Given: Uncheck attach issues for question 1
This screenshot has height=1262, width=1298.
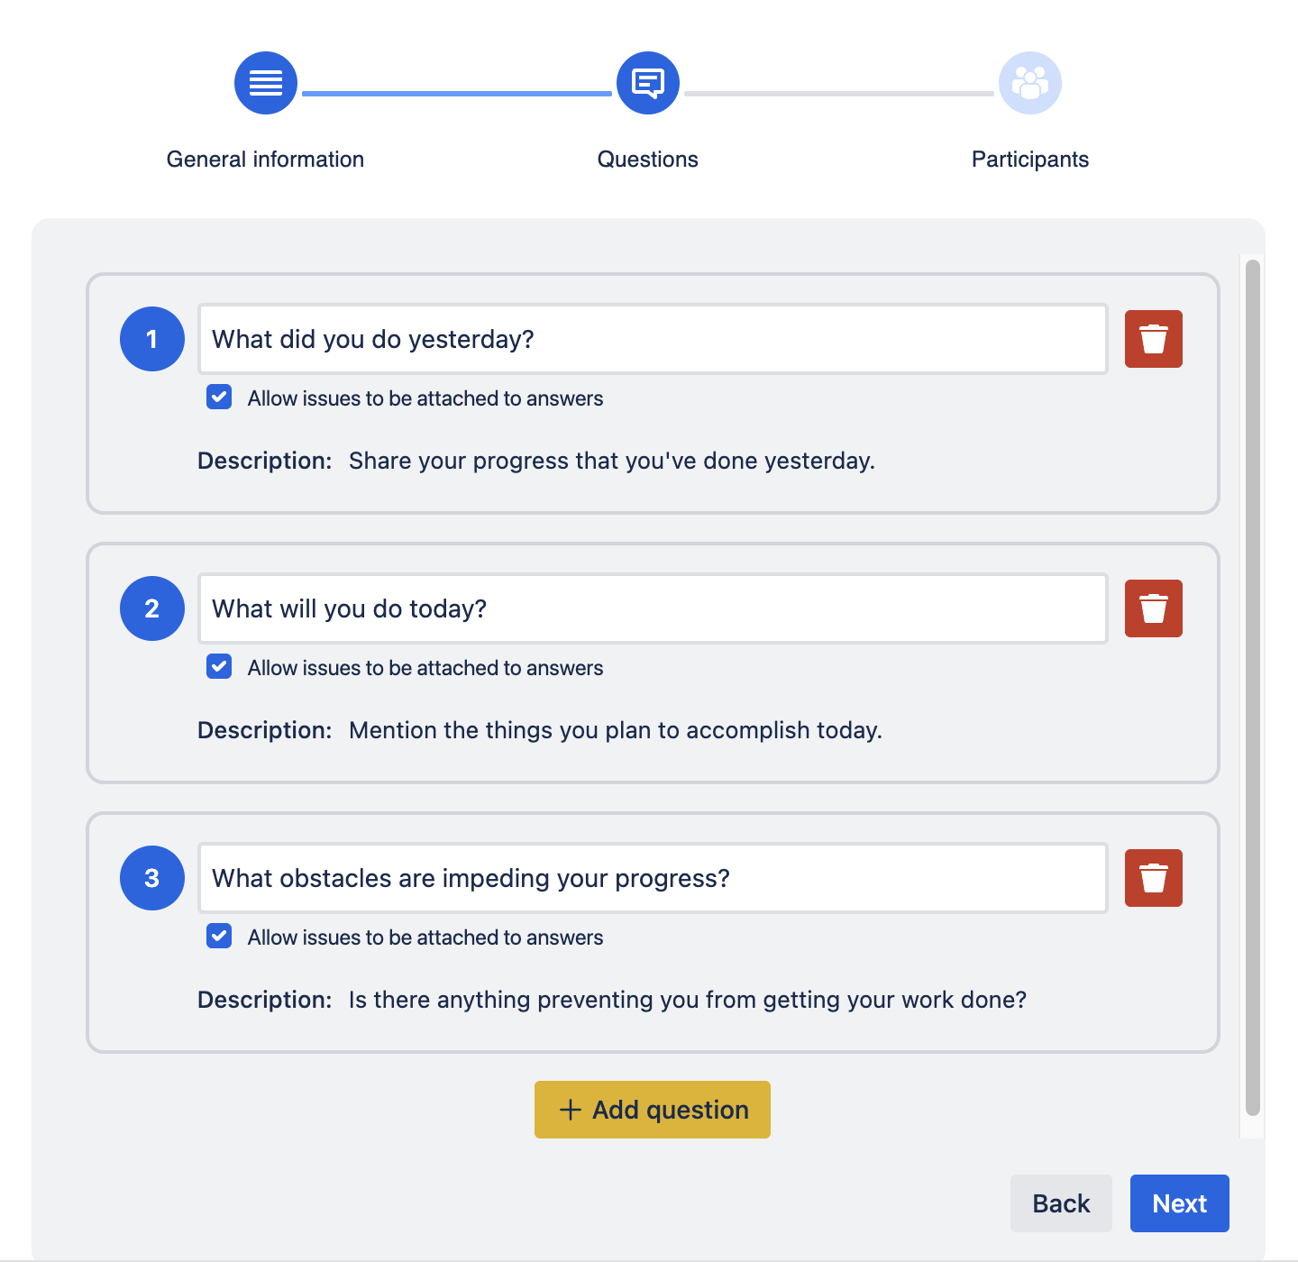Looking at the screenshot, I should click(x=219, y=398).
